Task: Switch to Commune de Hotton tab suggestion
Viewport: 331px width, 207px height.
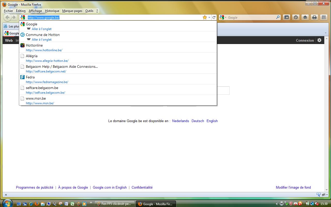Action: (x=118, y=37)
